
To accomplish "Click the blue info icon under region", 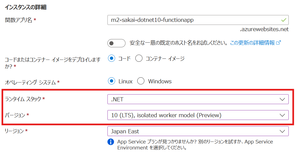I will (x=111, y=142).
